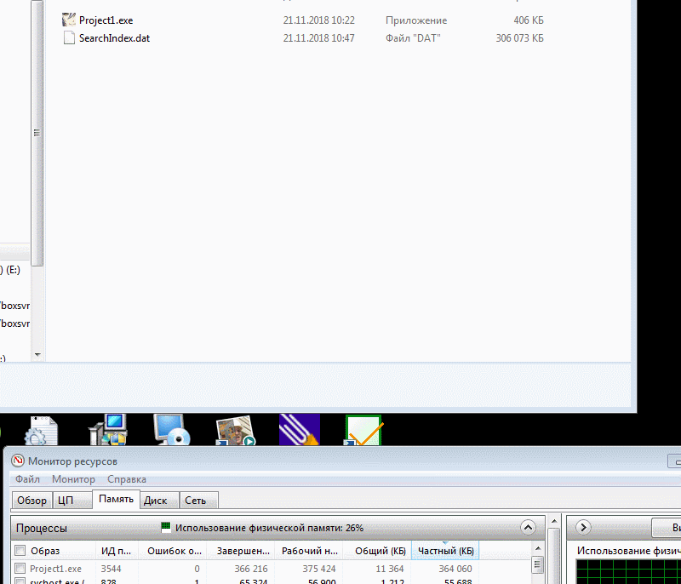
Task: Sort by Частный (КБ) column header
Action: pyautogui.click(x=445, y=551)
